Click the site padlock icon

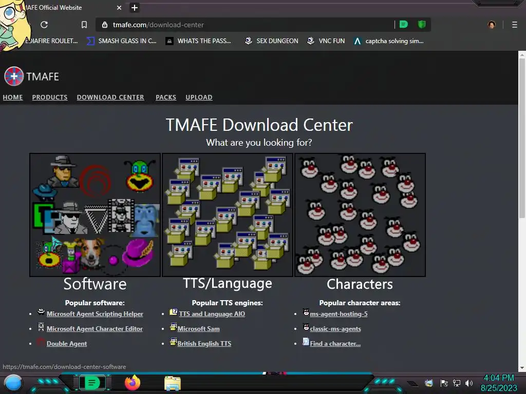coord(105,25)
